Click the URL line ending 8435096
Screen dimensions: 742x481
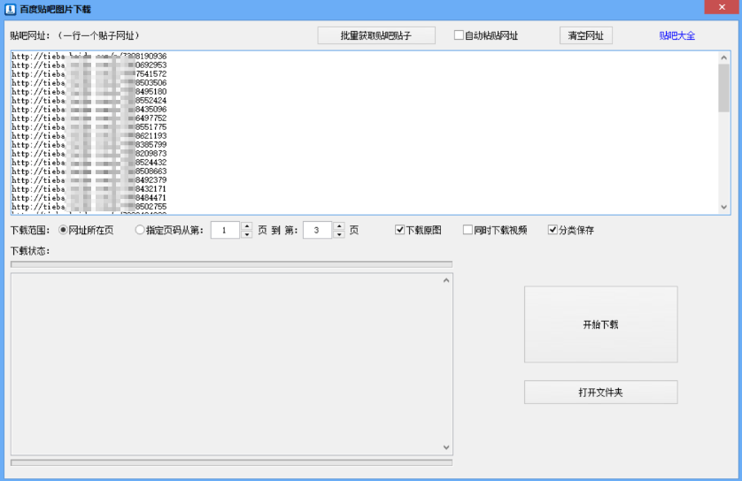point(89,109)
